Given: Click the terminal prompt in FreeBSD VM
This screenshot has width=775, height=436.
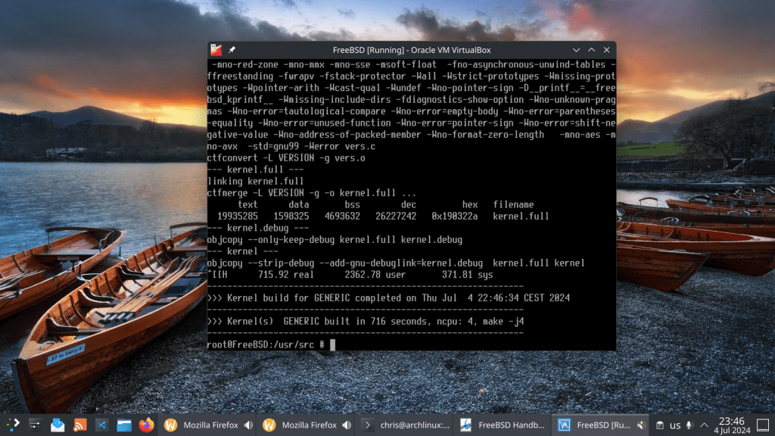Looking at the screenshot, I should 332,345.
